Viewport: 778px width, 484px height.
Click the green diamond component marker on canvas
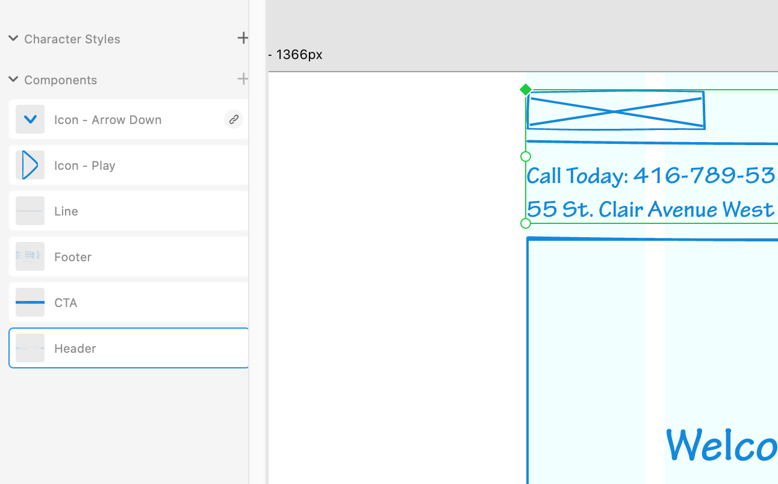526,89
